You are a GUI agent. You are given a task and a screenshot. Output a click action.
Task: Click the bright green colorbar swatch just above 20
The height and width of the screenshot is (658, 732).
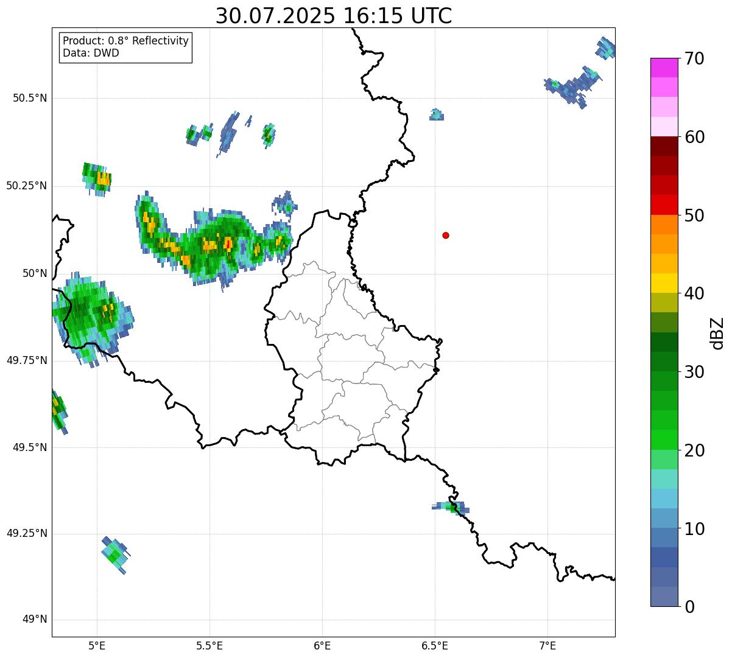tap(664, 440)
